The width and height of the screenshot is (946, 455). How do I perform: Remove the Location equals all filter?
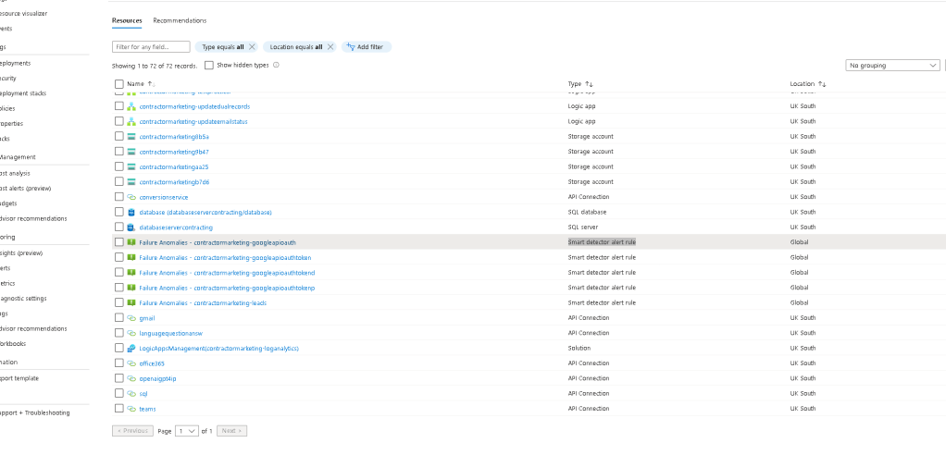pyautogui.click(x=330, y=46)
